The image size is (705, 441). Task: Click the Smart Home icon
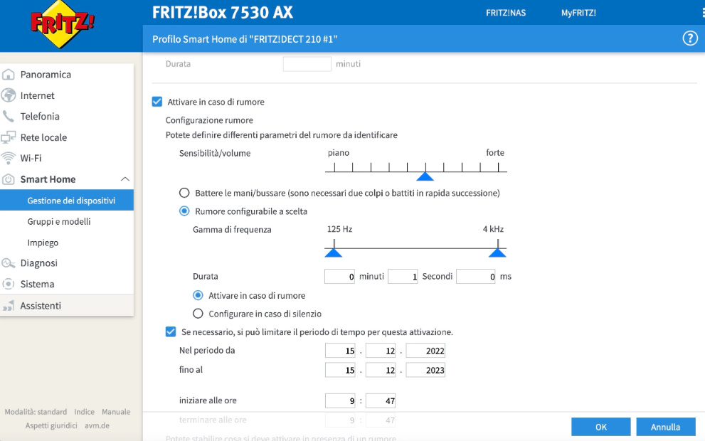pos(9,179)
